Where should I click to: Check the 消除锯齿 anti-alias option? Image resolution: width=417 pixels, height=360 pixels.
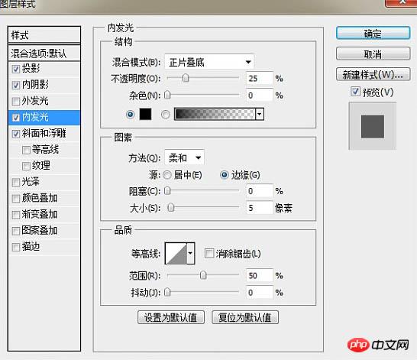[x=209, y=253]
